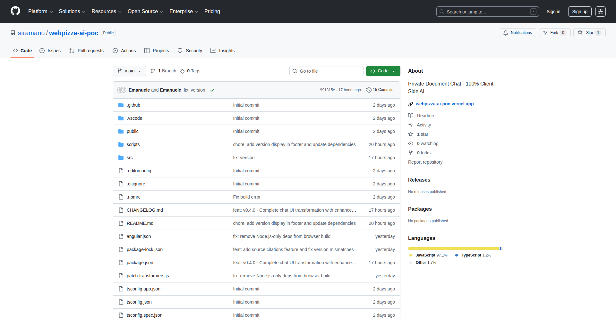Click the 0 watching eye toggle
616x318 pixels.
(x=411, y=143)
